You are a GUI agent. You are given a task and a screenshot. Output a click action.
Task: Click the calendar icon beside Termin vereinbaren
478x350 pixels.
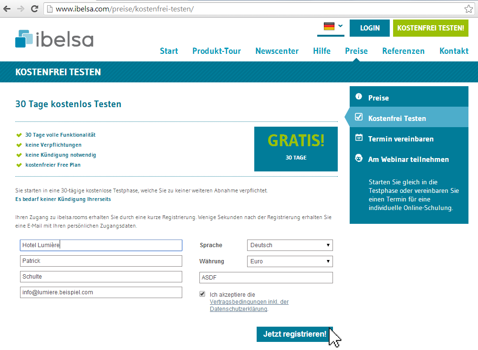pos(359,138)
